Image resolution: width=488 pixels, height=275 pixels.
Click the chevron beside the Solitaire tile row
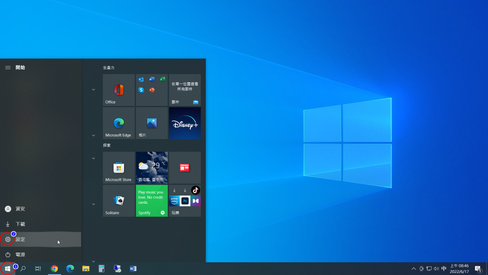[x=94, y=204]
